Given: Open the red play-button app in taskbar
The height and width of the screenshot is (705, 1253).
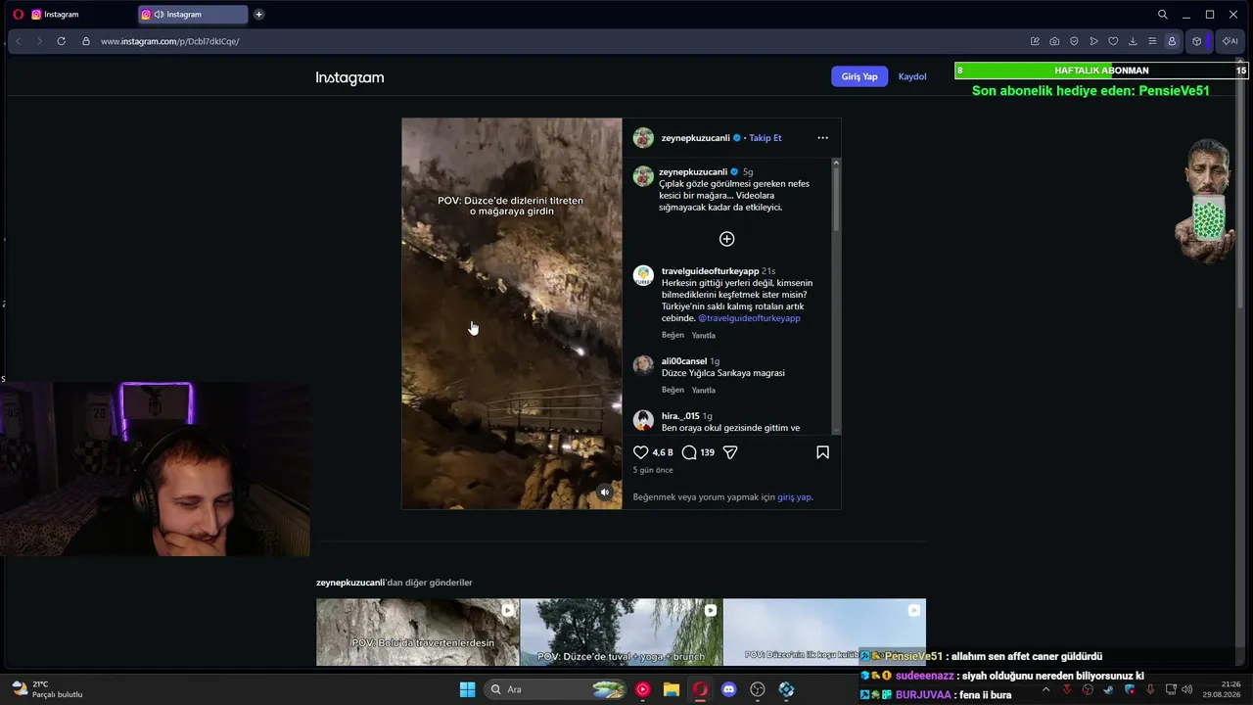Looking at the screenshot, I should point(642,689).
